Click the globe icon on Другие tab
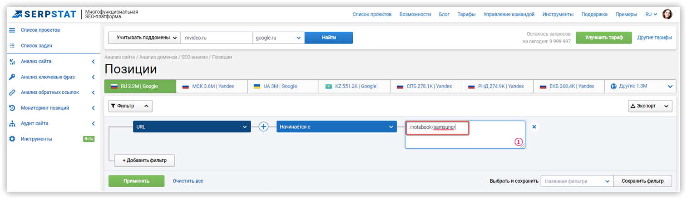The image size is (687, 199). pyautogui.click(x=613, y=86)
